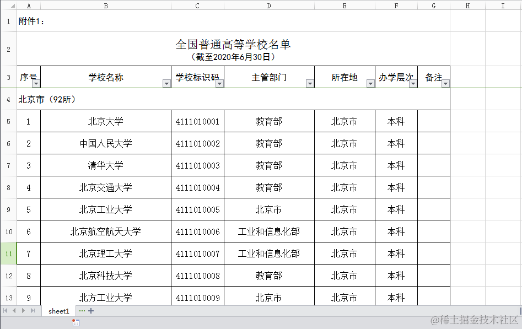Add a new sheet with plus icon
The width and height of the screenshot is (522, 329).
[x=91, y=311]
